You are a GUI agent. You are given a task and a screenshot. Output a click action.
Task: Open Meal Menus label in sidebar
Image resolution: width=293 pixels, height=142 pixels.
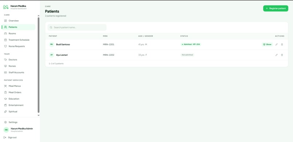tap(15, 86)
